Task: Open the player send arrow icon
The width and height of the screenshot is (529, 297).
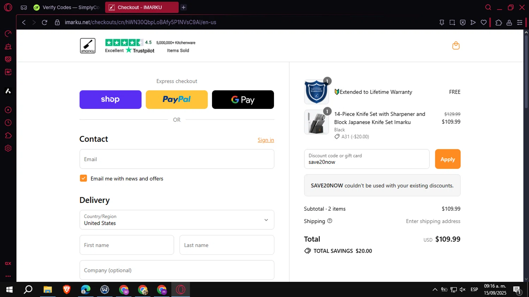Action: (x=473, y=22)
